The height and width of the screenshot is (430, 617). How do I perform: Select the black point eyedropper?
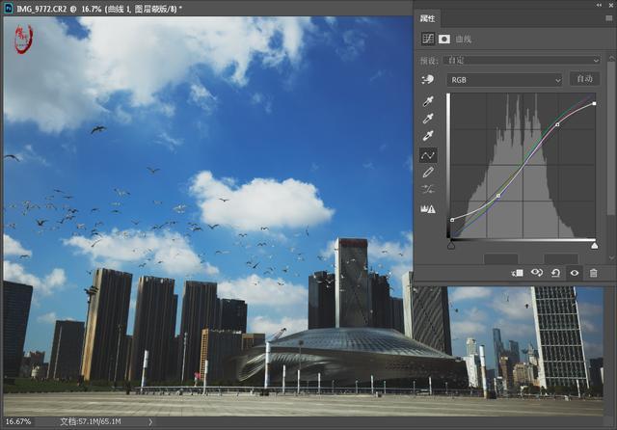click(429, 101)
